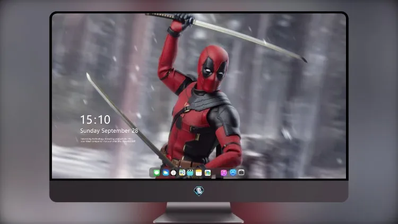The width and height of the screenshot is (398, 224).
Task: Open the Maps app in the dock
Action: [x=182, y=173]
